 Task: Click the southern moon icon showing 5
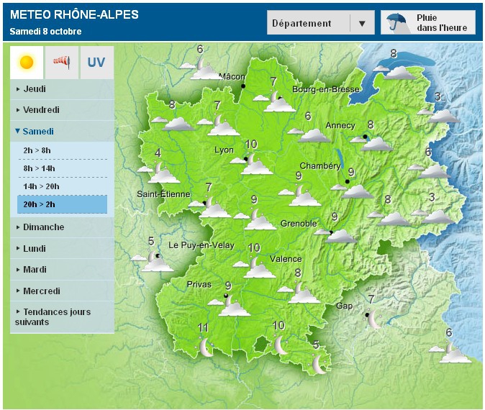[x=317, y=364]
